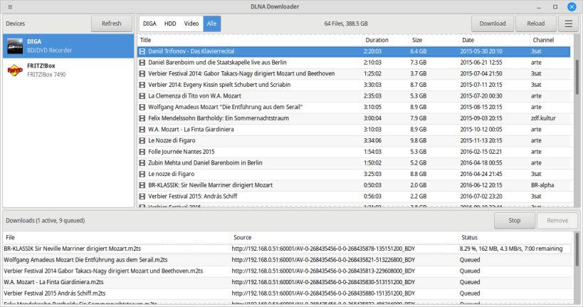Click film icon of Ein Sommernachtstraum row
The width and height of the screenshot is (583, 307).
pyautogui.click(x=142, y=118)
